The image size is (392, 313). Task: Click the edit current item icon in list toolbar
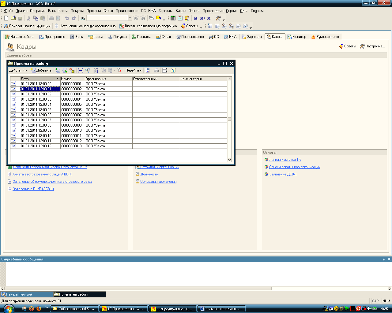coord(65,70)
